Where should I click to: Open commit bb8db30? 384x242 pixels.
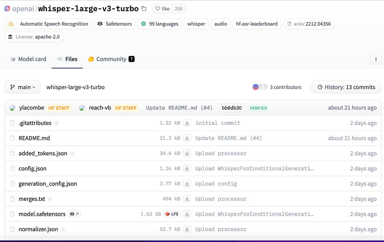(231, 108)
